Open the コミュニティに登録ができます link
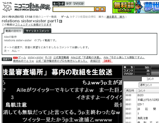 (x=33, y=25)
